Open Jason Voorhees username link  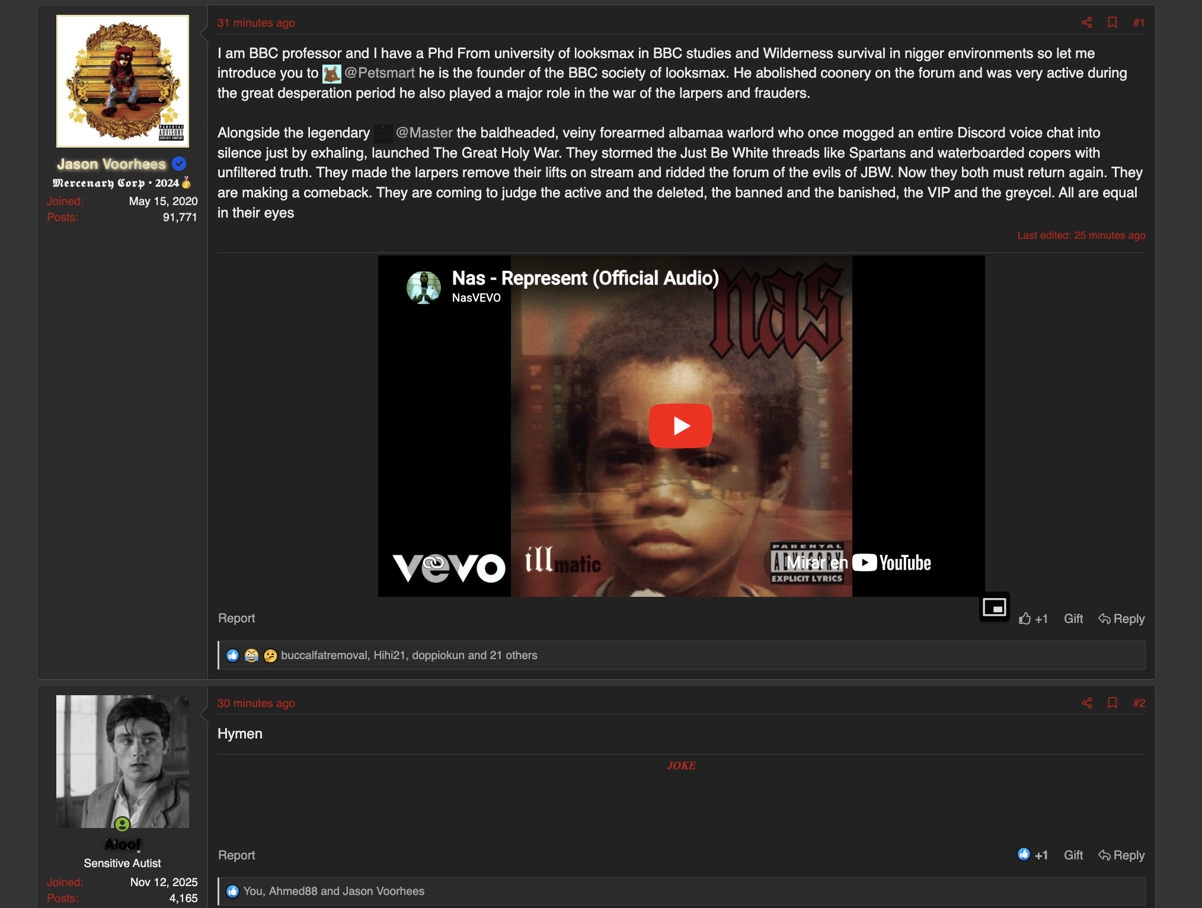click(111, 164)
